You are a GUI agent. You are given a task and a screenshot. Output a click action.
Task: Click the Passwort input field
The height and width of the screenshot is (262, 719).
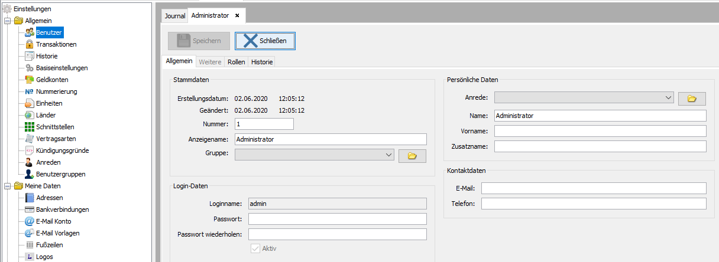[x=337, y=219]
